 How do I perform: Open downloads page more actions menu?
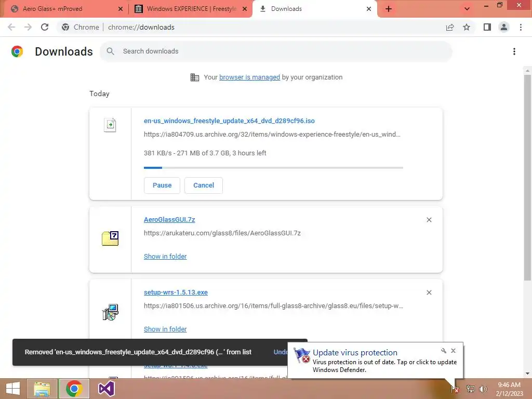pyautogui.click(x=514, y=51)
